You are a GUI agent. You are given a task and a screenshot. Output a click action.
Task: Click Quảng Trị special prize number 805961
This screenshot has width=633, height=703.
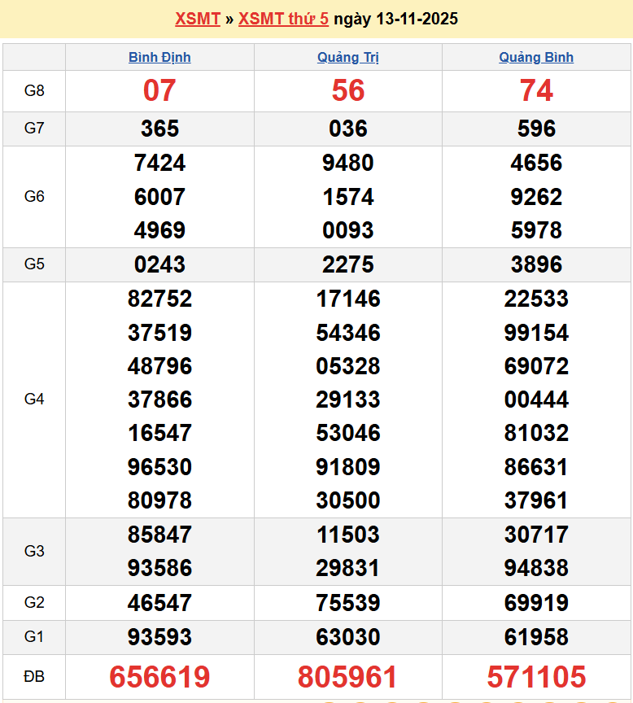[348, 677]
